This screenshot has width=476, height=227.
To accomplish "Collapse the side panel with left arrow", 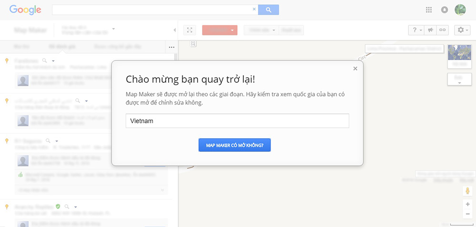I will click(x=175, y=30).
